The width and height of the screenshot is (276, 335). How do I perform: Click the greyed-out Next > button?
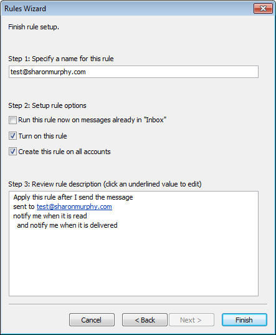191,320
